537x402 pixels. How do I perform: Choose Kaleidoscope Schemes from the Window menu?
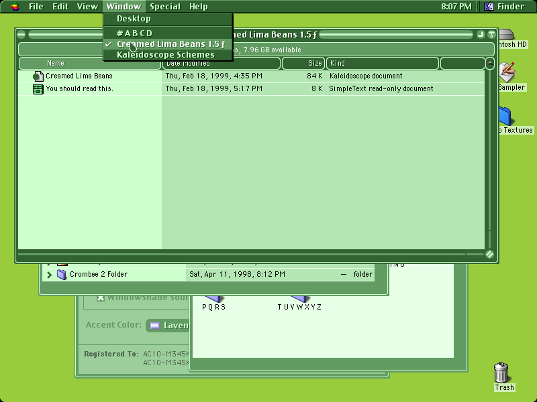[168, 55]
